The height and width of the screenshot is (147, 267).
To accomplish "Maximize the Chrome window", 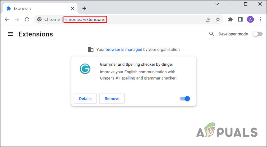I will [246, 4].
